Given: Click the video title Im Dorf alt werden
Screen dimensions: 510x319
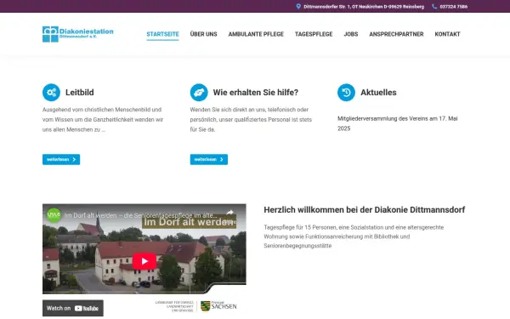Looking at the screenshot, I should 140,215.
